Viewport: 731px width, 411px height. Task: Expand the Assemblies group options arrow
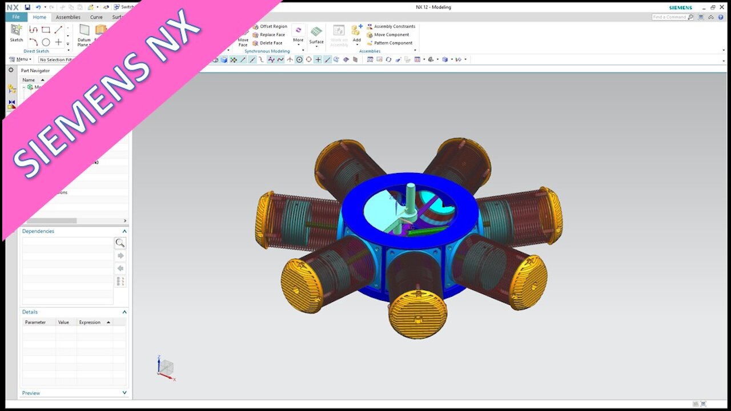click(x=415, y=51)
